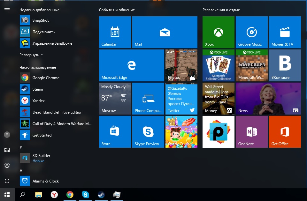Open the Money news tile
The width and height of the screenshot is (307, 201).
[x=218, y=99]
